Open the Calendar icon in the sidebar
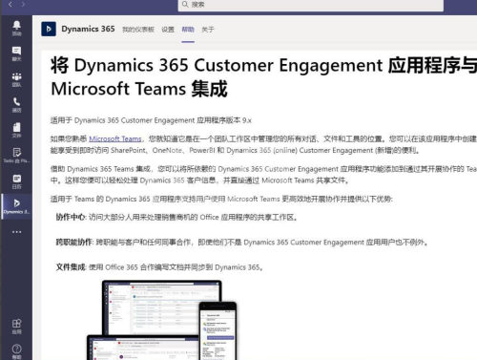Viewport: 477px width, 360px height. (x=16, y=181)
